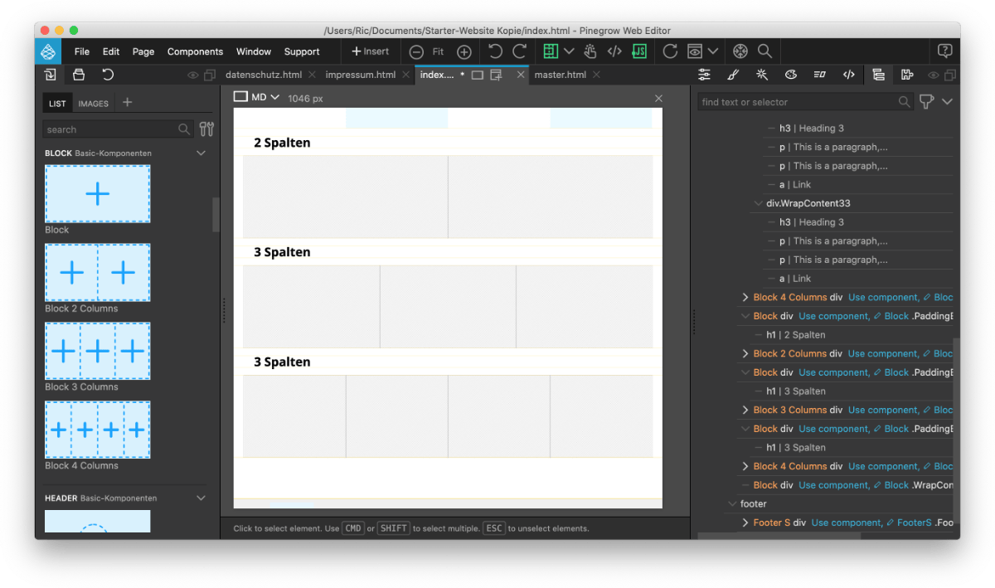Open the page code editor icon in top toolbar
995x588 pixels.
click(614, 51)
